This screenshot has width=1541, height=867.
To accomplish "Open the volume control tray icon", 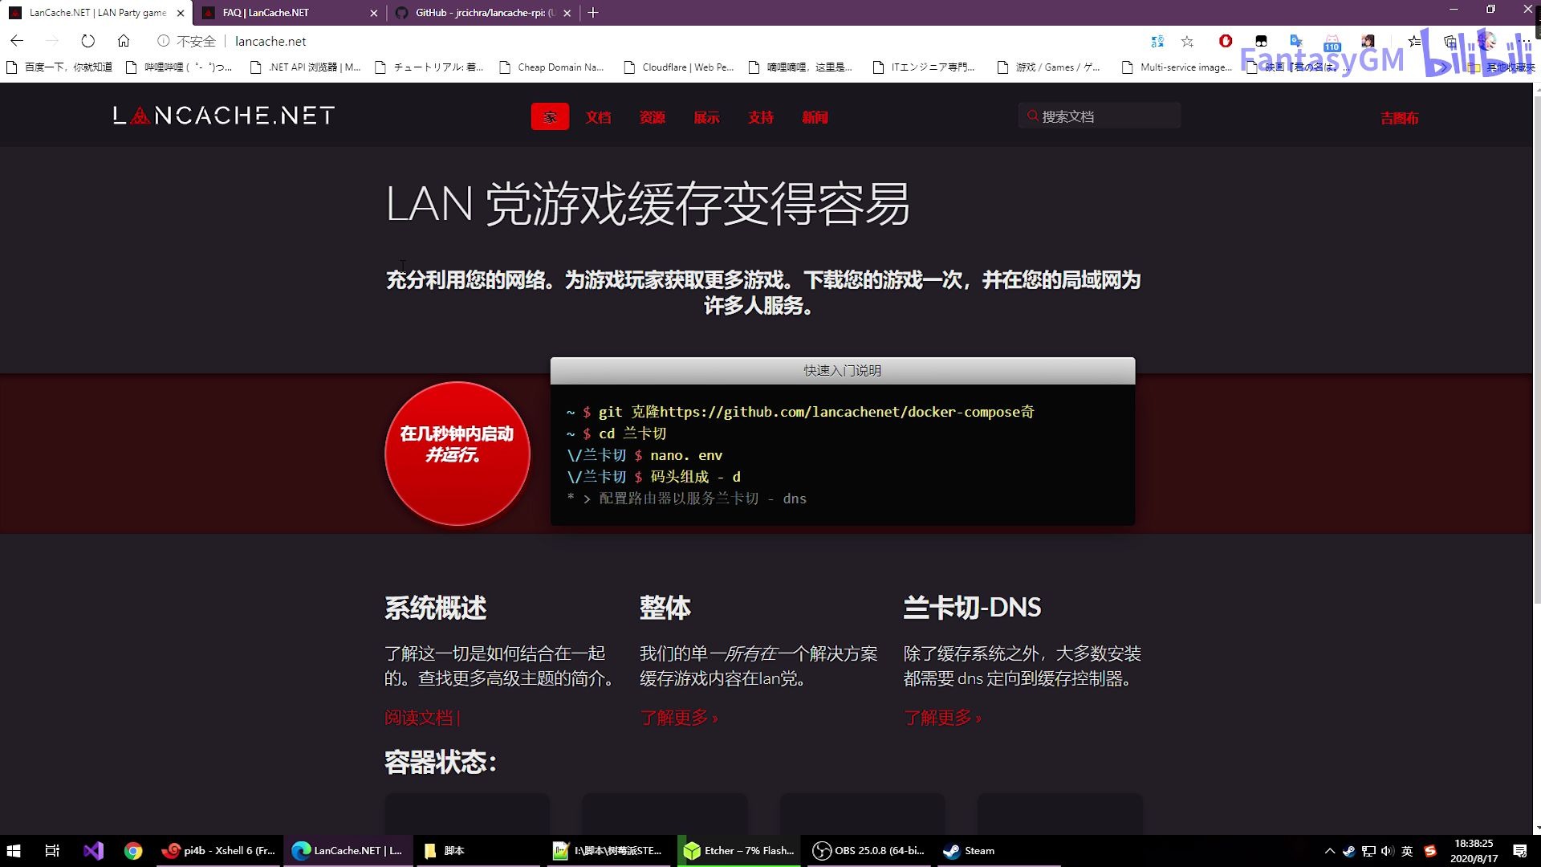I will click(1388, 851).
